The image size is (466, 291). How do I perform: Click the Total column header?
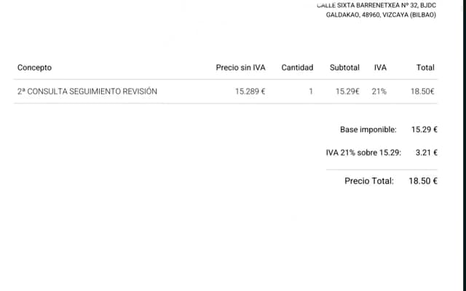tap(425, 68)
